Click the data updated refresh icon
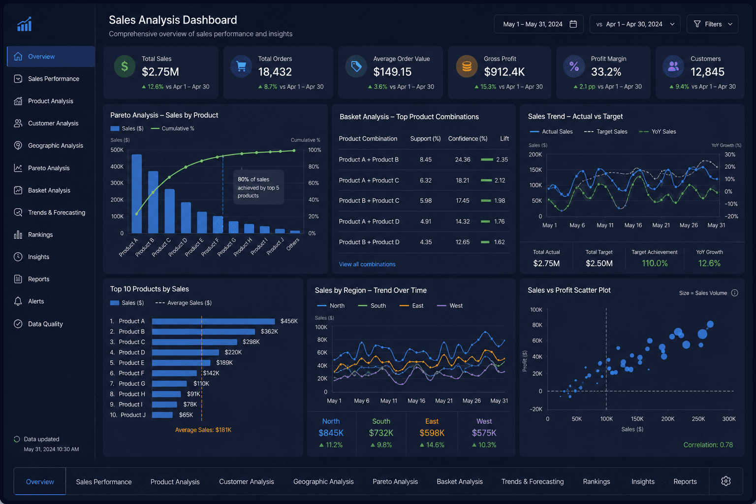 coord(17,439)
